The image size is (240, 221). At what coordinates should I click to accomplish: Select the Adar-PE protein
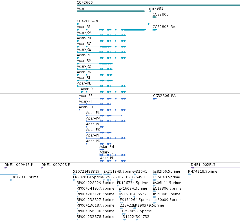[113, 155]
